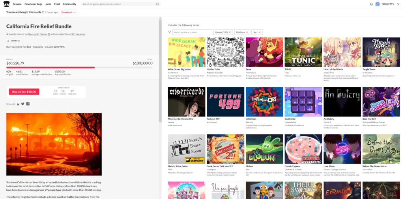Open the Fortune-499 cover thumbnail
This screenshot has height=199, width=404.
click(x=225, y=102)
